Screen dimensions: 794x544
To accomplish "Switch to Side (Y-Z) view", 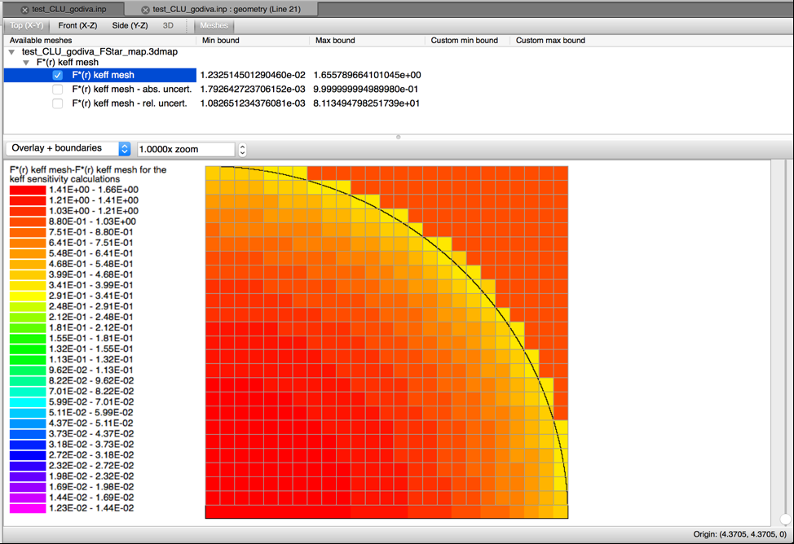I will tap(130, 25).
